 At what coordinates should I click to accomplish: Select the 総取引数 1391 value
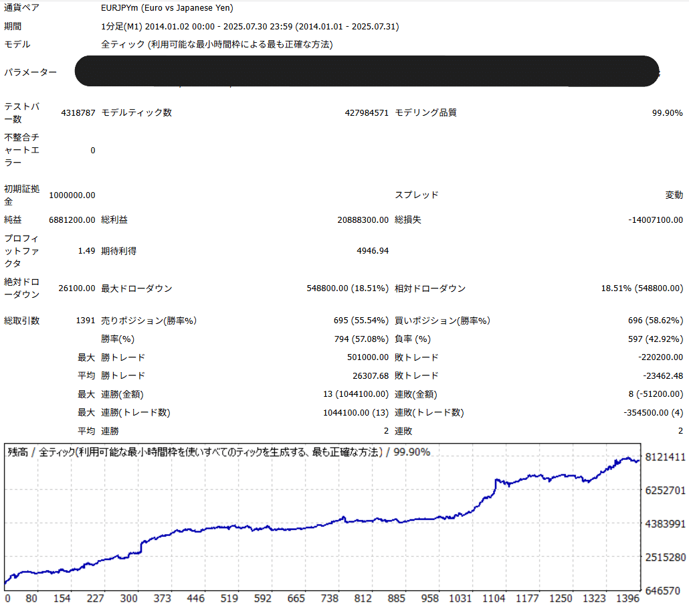coord(83,321)
